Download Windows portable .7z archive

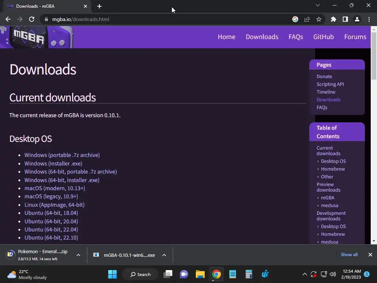tap(62, 155)
